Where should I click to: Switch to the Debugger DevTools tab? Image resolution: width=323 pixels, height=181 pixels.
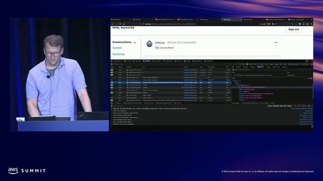pyautogui.click(x=137, y=61)
